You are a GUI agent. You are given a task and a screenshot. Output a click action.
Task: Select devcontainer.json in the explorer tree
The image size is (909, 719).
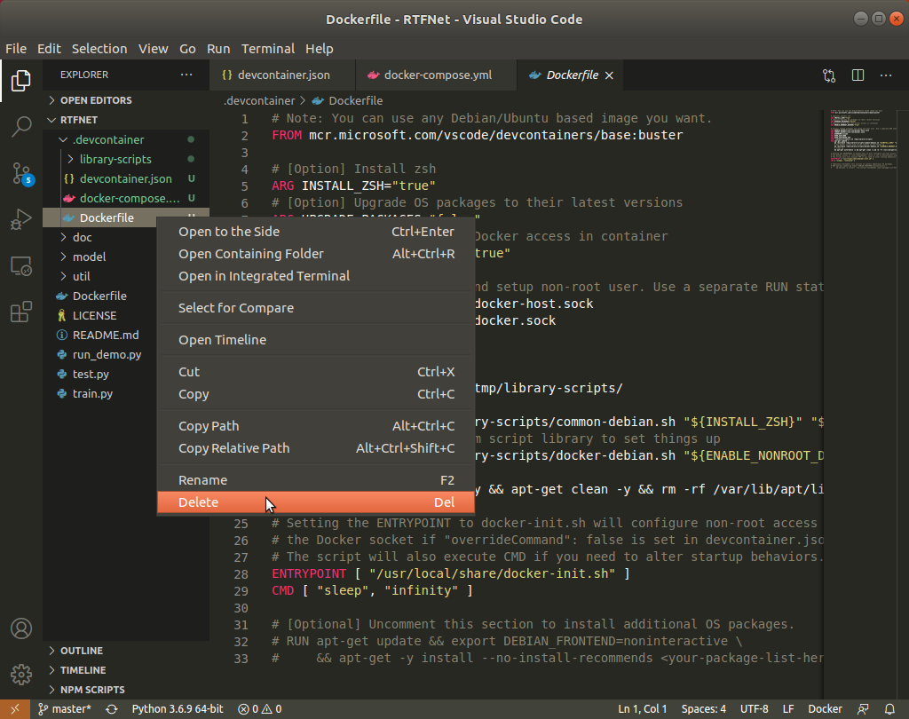pyautogui.click(x=126, y=178)
